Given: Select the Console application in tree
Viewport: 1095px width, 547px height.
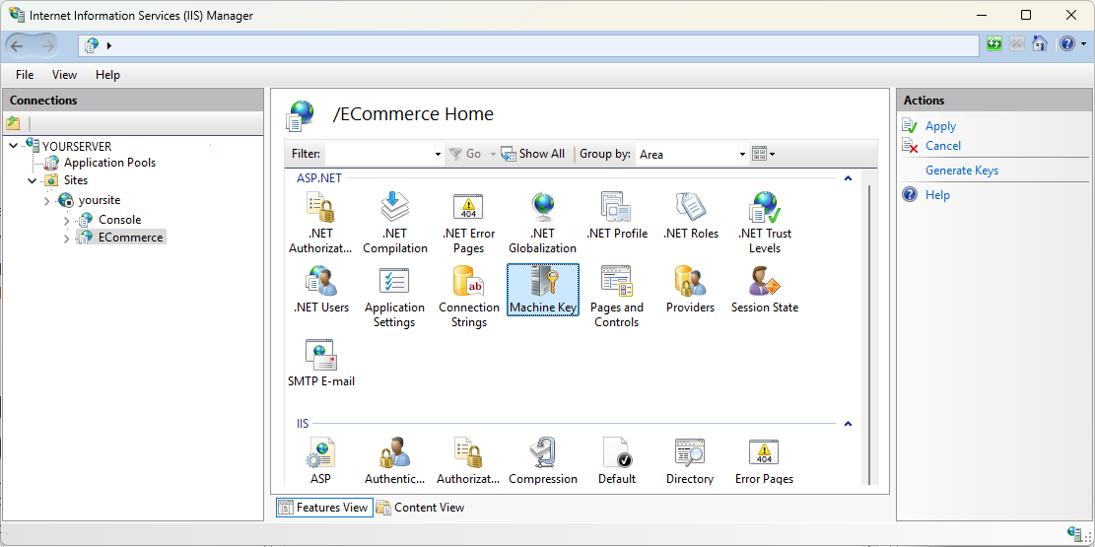Looking at the screenshot, I should [119, 220].
